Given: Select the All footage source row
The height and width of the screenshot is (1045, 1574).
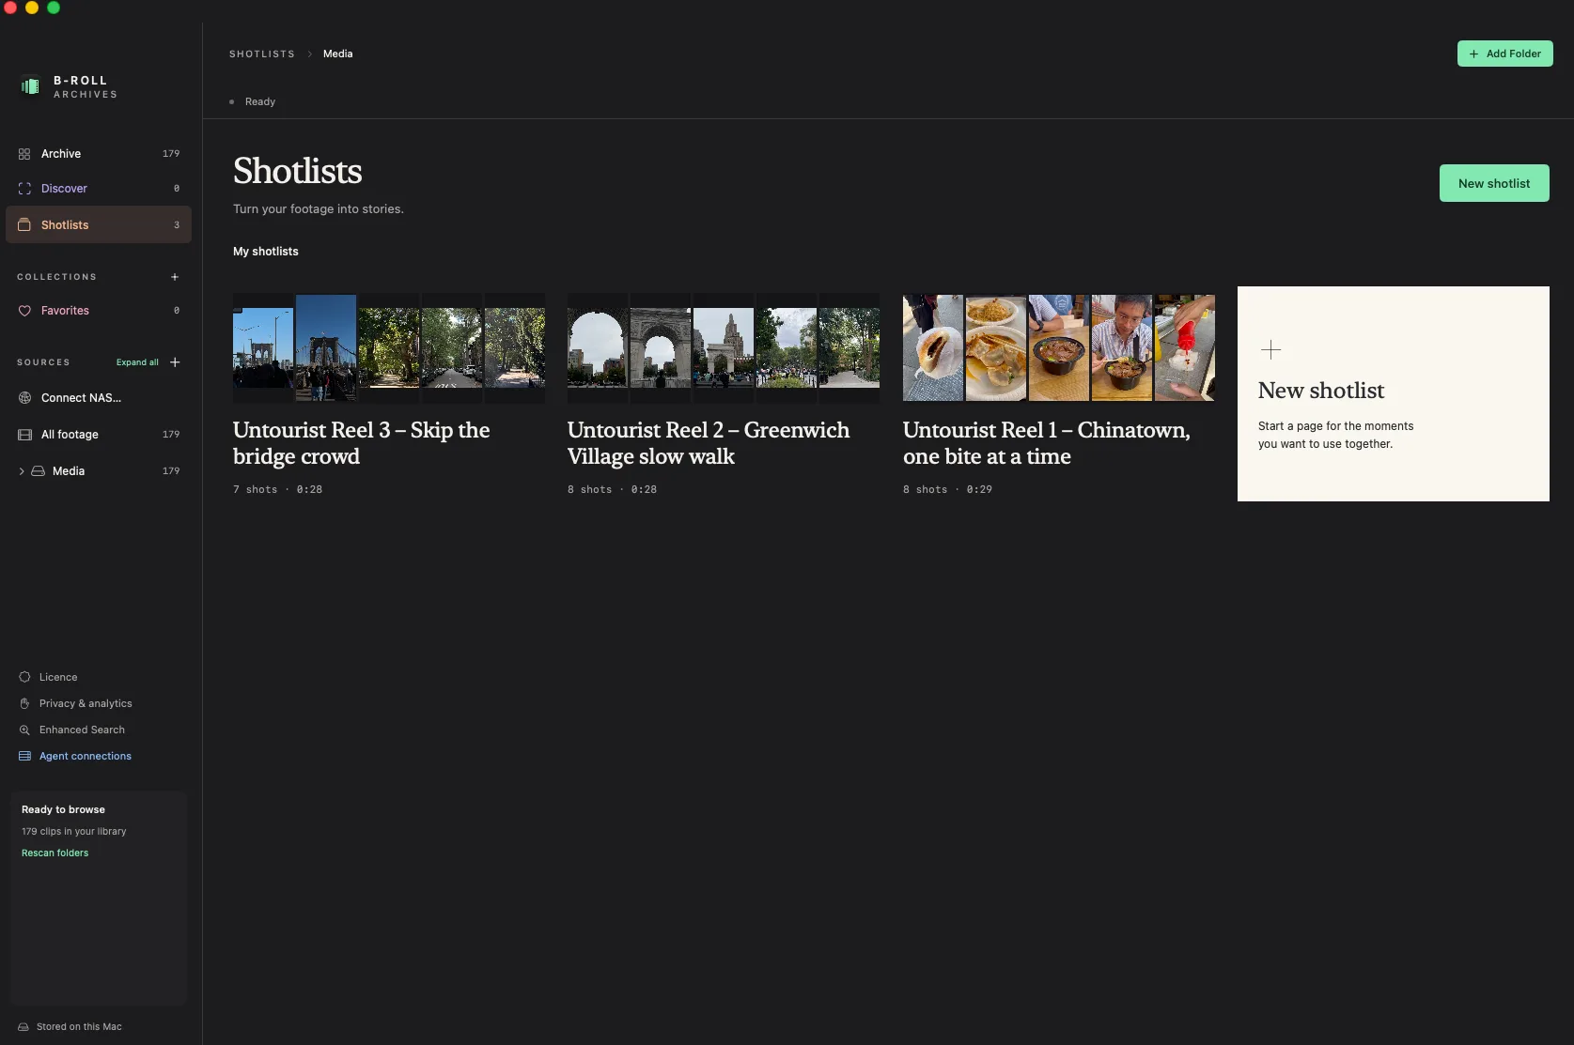Looking at the screenshot, I should [x=99, y=435].
